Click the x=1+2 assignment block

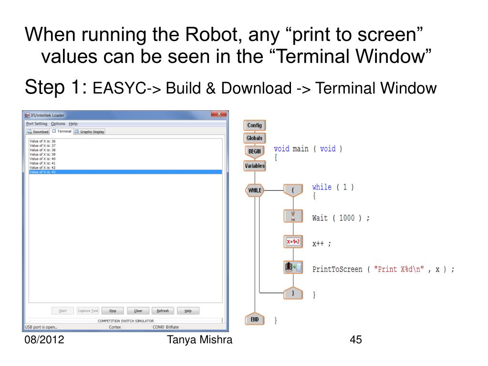point(293,241)
